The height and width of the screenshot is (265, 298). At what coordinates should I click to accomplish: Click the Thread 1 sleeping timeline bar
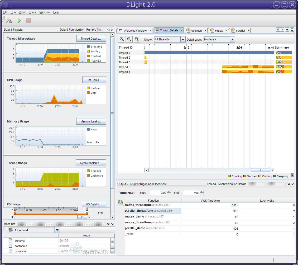[x=209, y=53]
